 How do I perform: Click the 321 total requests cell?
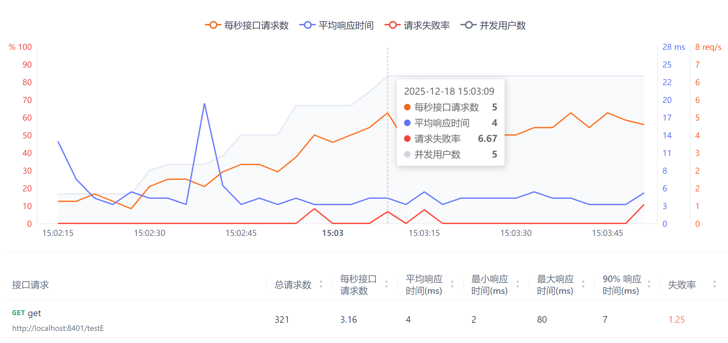tap(282, 320)
